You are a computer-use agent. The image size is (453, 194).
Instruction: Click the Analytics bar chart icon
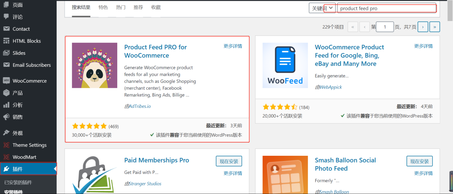click(x=6, y=105)
